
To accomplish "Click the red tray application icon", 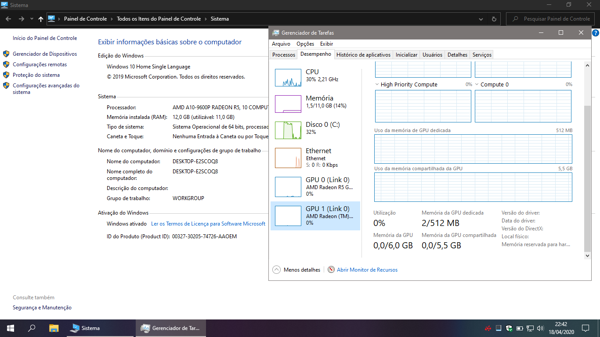I will click(x=488, y=328).
